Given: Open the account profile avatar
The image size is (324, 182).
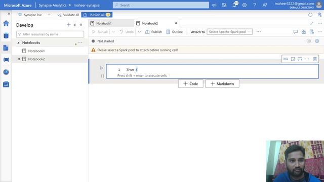Looking at the screenshot, I should click(x=319, y=5).
